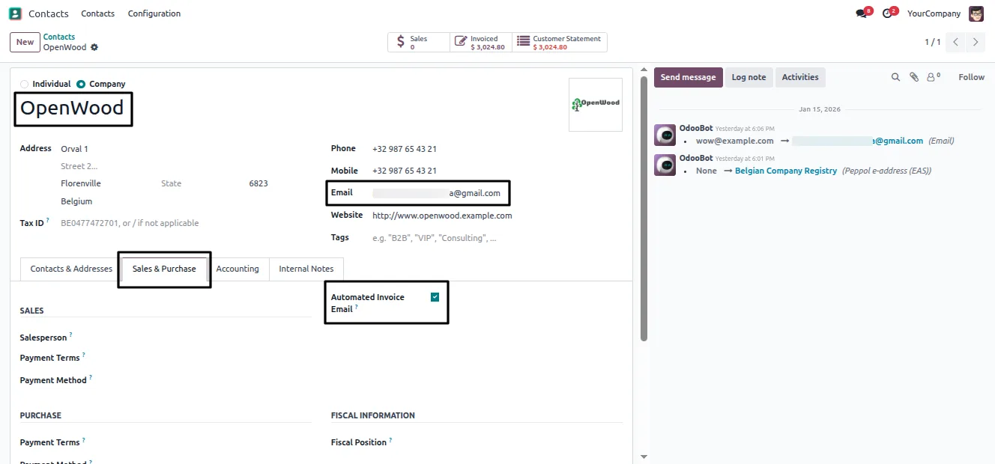
Task: Click the Contacts breadcrumb link
Action: [x=59, y=37]
